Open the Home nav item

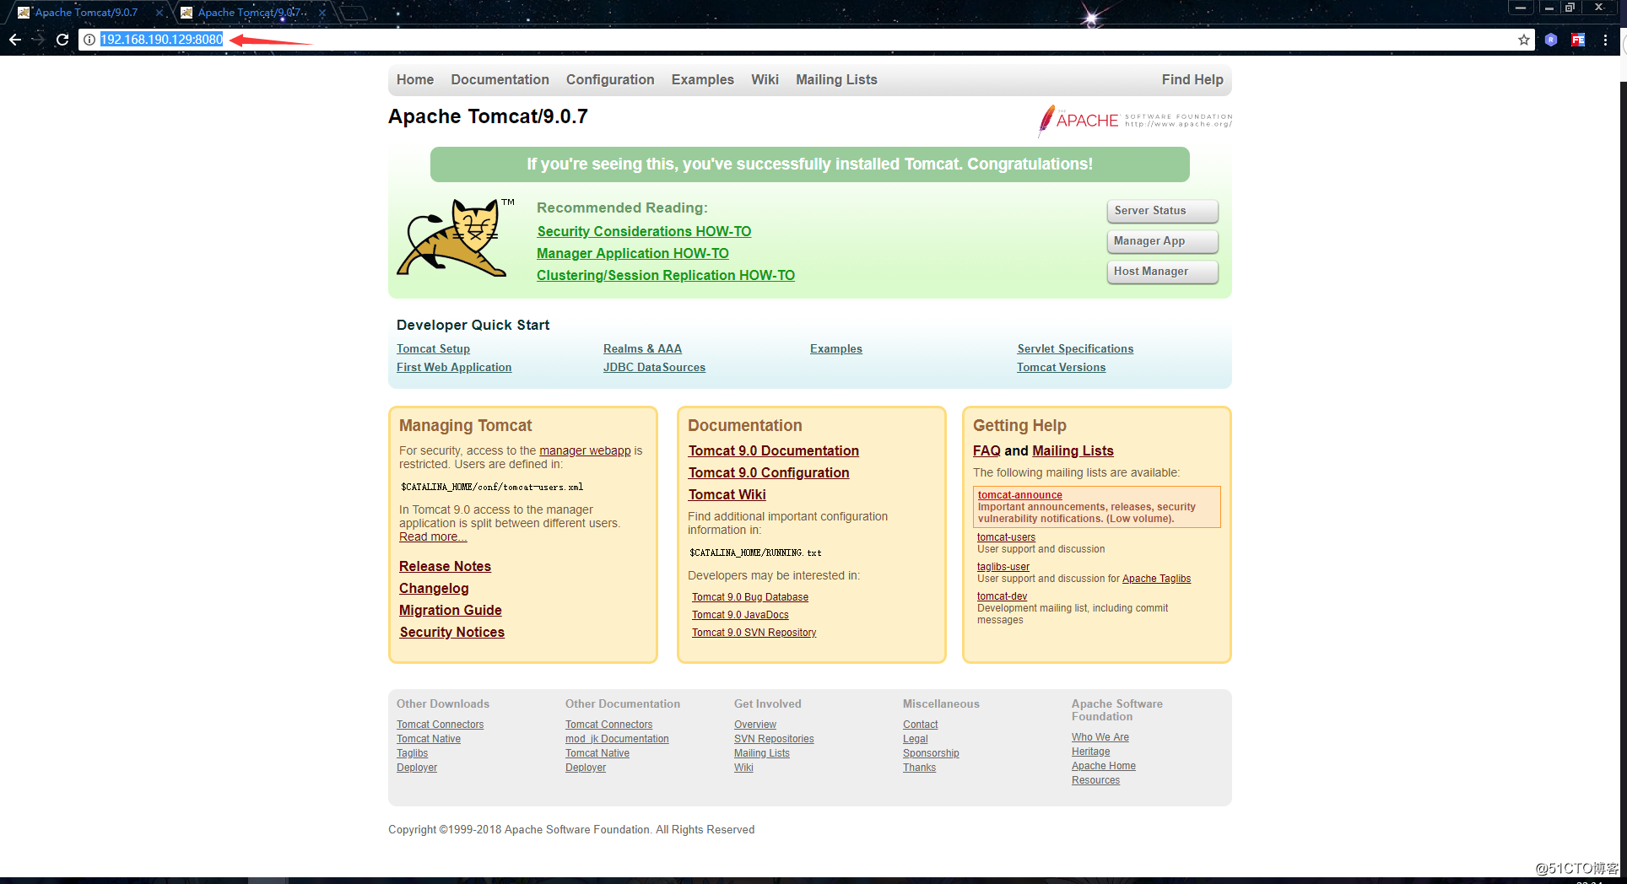point(415,79)
